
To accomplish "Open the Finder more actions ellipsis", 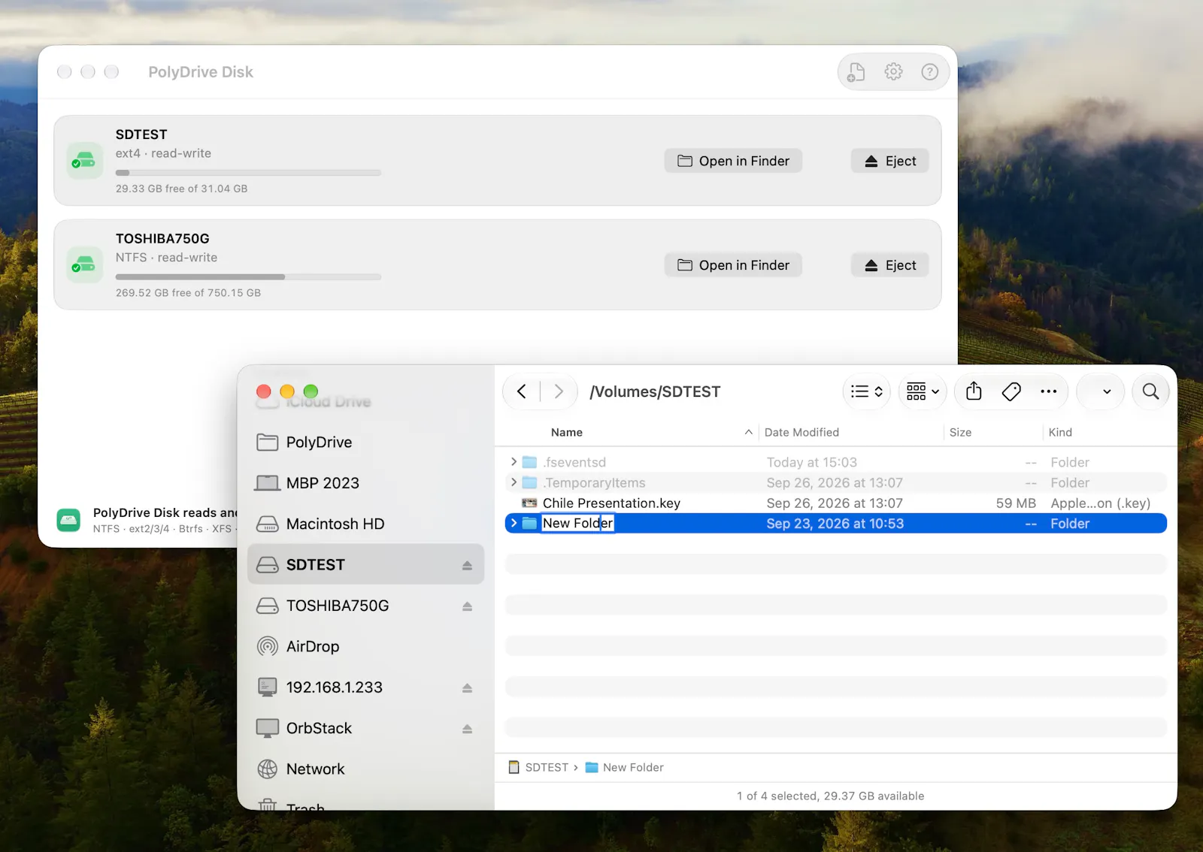I will (1049, 391).
